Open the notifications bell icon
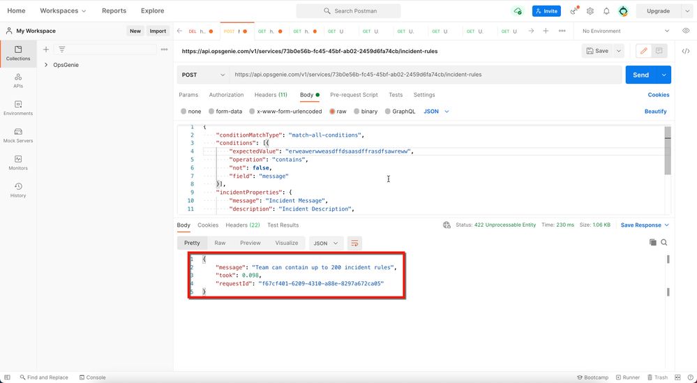The height and width of the screenshot is (383, 697). pyautogui.click(x=606, y=11)
